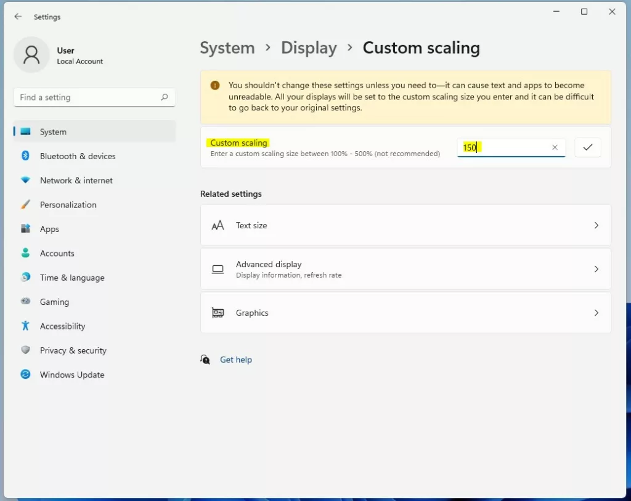Screen dimensions: 631x501
Task: Click the Privacy & security shield icon
Action: point(25,350)
